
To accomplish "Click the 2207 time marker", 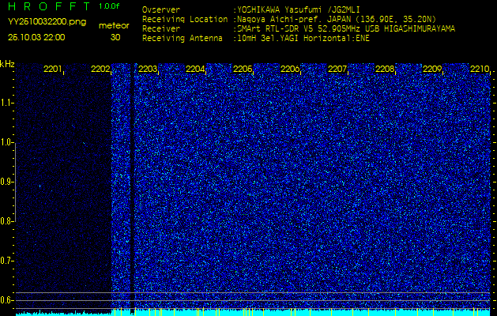I will point(337,69).
